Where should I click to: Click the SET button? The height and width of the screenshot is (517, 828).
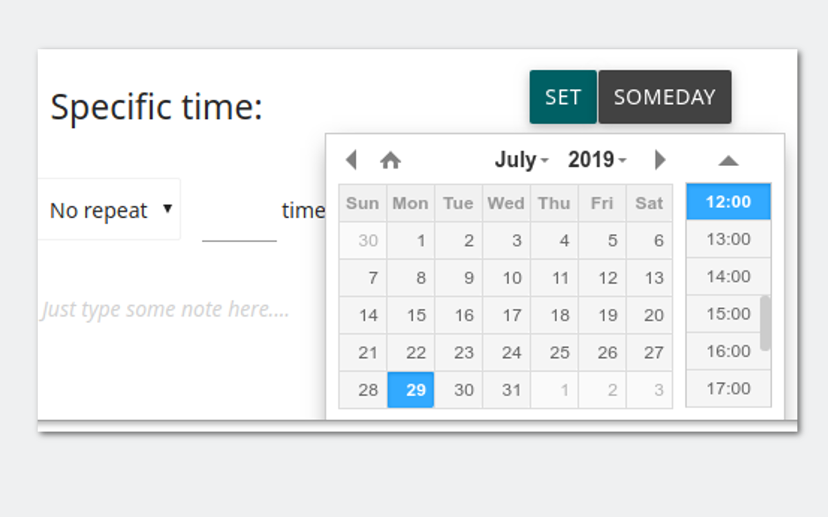point(563,97)
